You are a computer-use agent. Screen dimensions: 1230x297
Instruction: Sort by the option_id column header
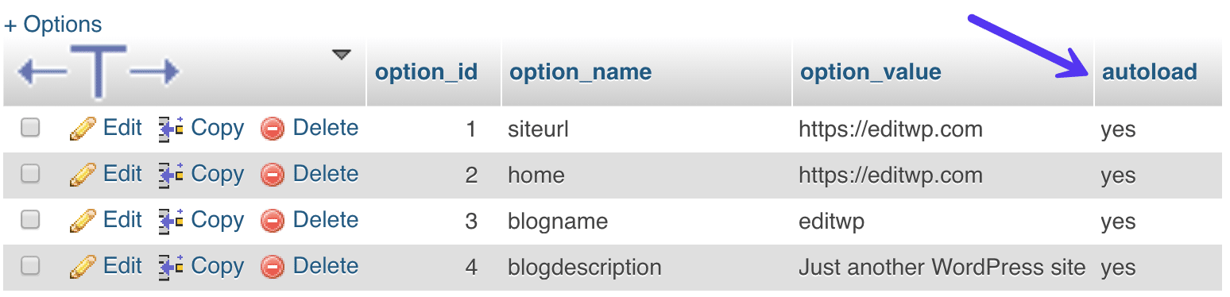point(426,72)
